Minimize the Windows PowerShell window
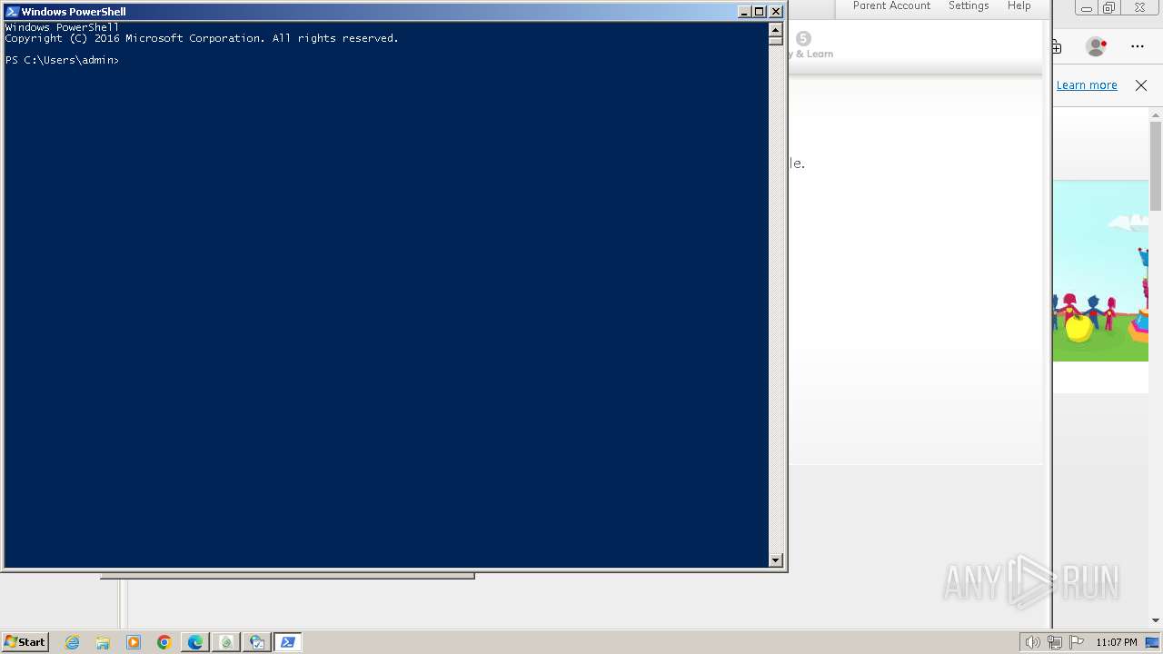Image resolution: width=1163 pixels, height=654 pixels. pyautogui.click(x=744, y=12)
